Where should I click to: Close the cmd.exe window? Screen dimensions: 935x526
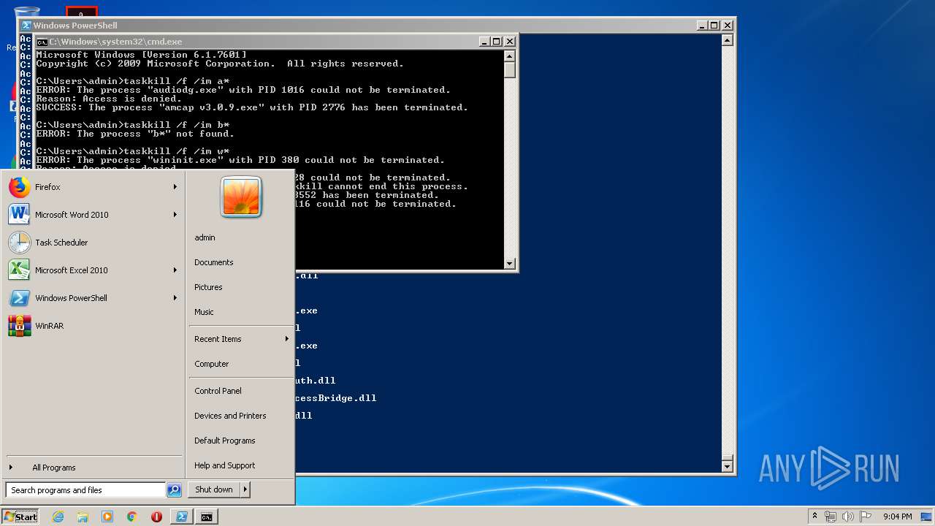509,42
